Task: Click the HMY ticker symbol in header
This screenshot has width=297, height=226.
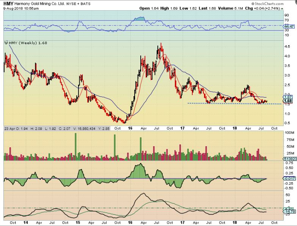Action: click(x=8, y=3)
